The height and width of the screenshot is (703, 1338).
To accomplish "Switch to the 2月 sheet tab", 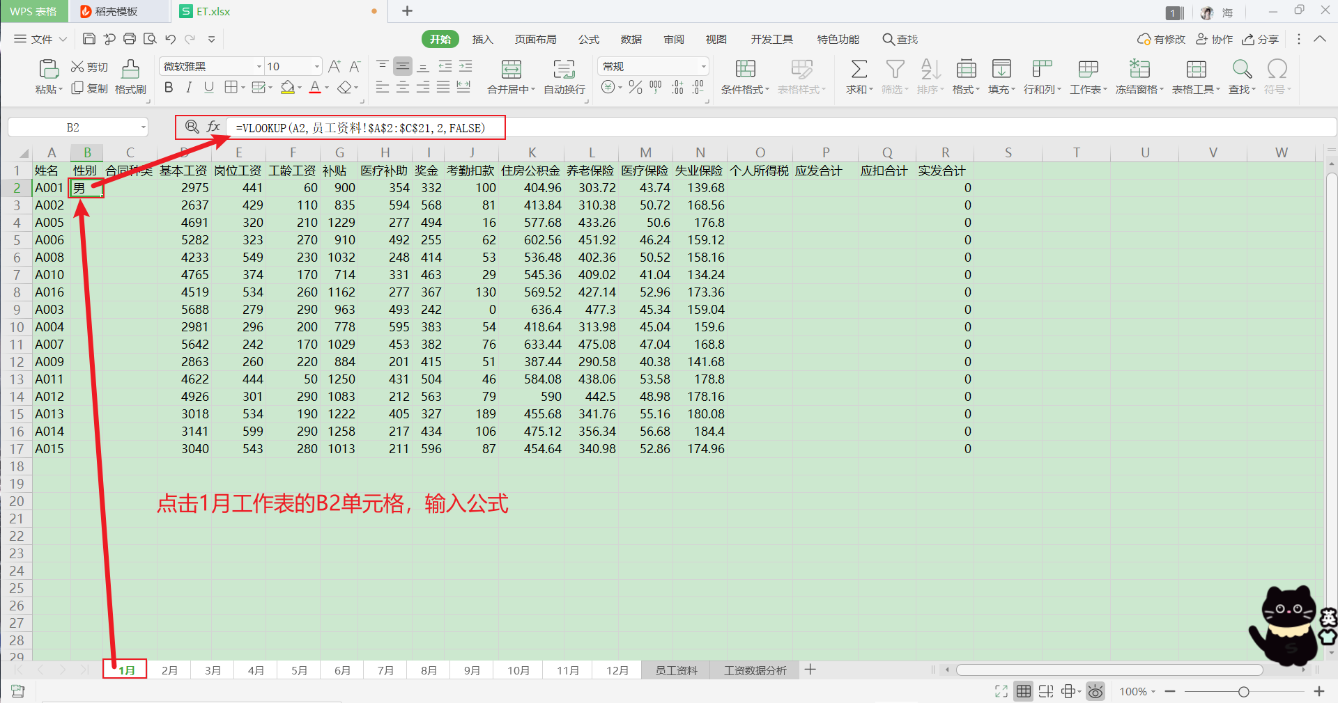I will (169, 670).
